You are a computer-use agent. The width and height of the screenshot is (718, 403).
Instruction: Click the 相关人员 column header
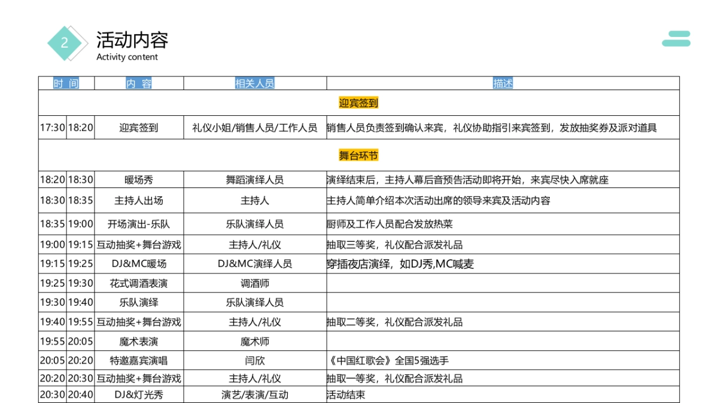pos(254,83)
